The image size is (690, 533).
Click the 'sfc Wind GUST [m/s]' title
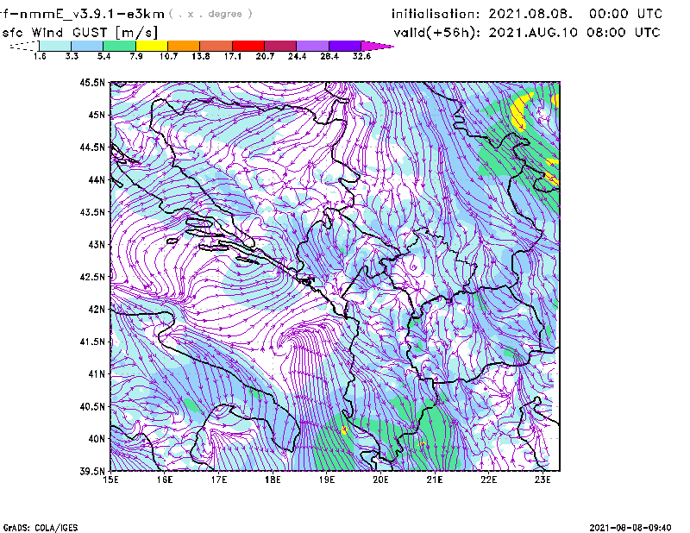click(80, 33)
